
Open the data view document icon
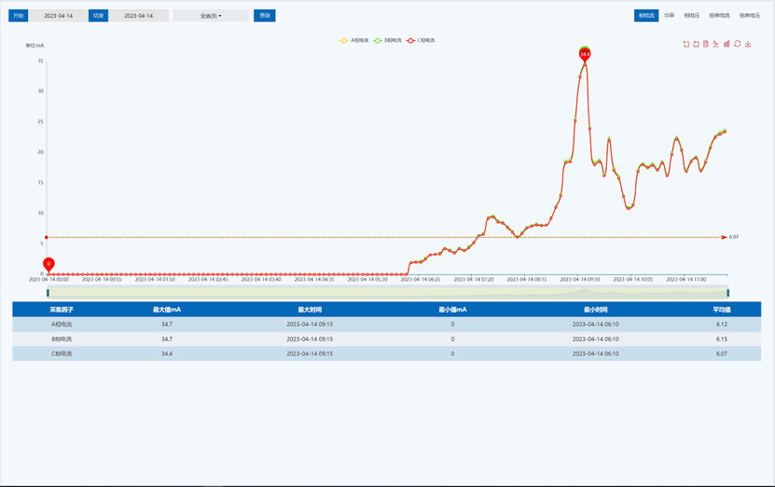click(706, 44)
